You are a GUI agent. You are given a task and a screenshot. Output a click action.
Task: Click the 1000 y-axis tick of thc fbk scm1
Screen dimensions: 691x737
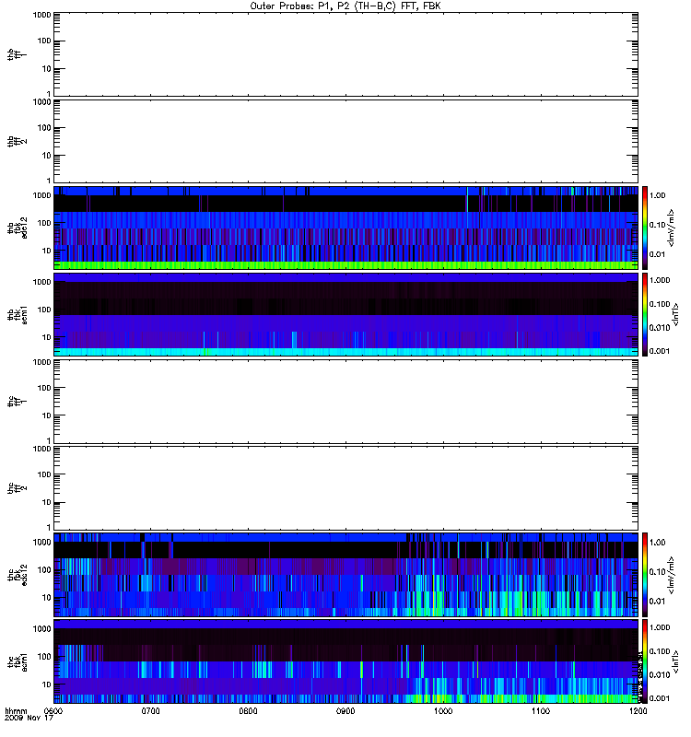pos(41,629)
